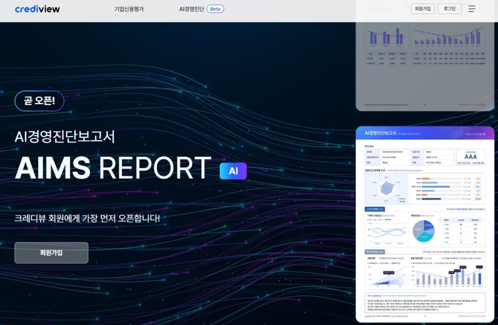Click the Beta badge

point(215,9)
